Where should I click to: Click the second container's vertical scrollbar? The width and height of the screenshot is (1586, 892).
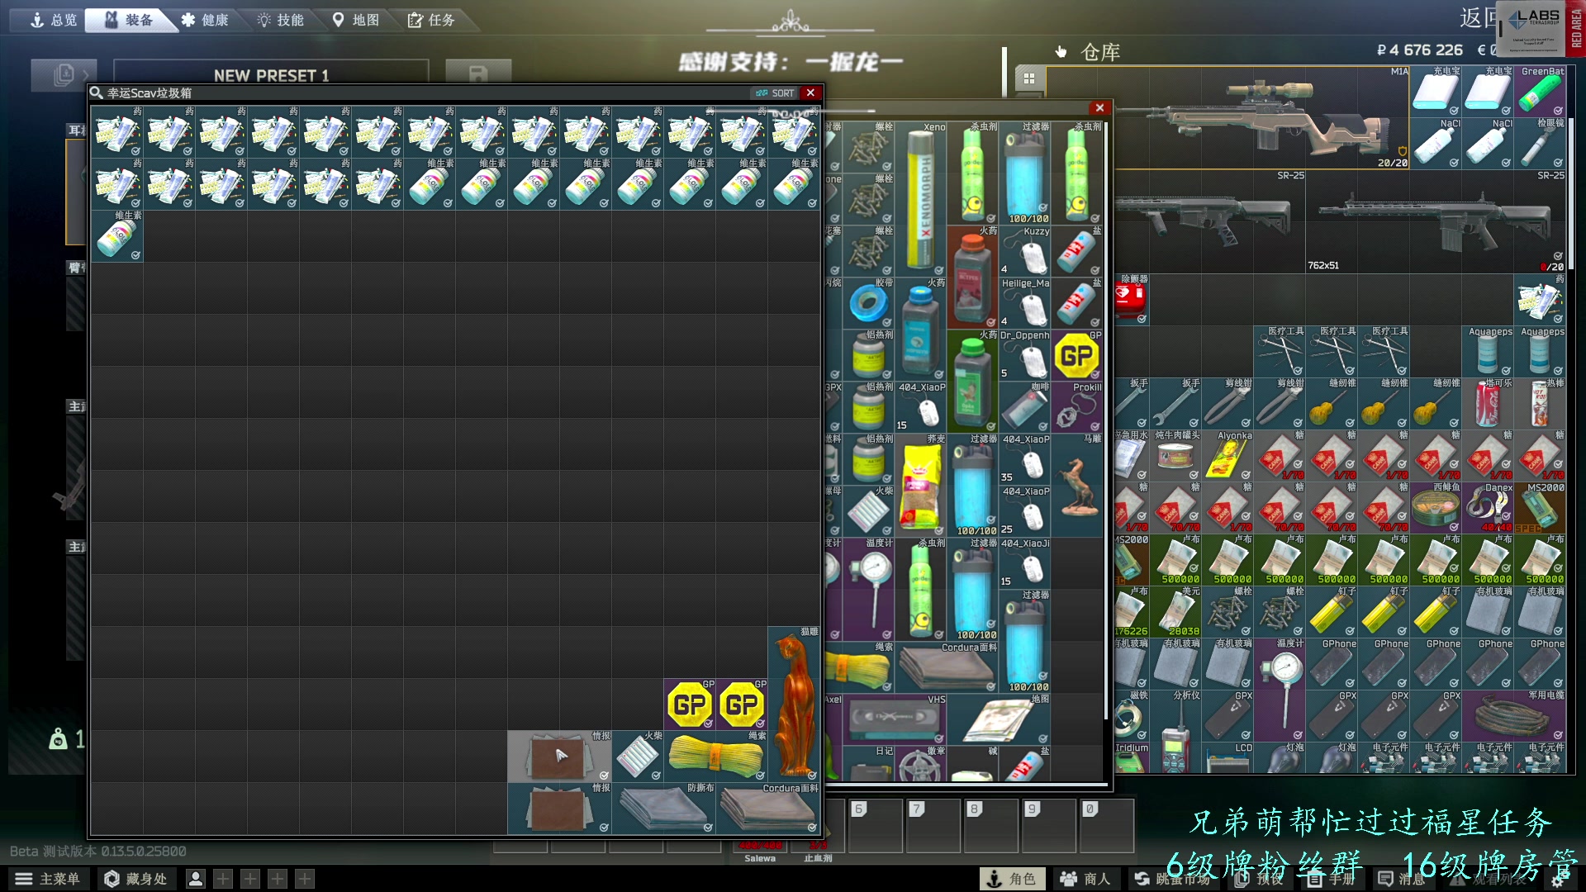[x=1106, y=421]
